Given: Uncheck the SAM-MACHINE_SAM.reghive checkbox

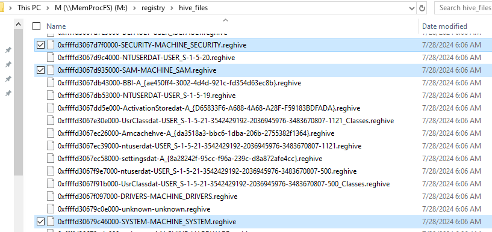Looking at the screenshot, I should click(40, 70).
